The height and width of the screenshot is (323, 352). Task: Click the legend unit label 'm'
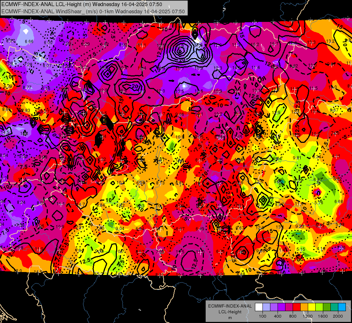click(230, 318)
